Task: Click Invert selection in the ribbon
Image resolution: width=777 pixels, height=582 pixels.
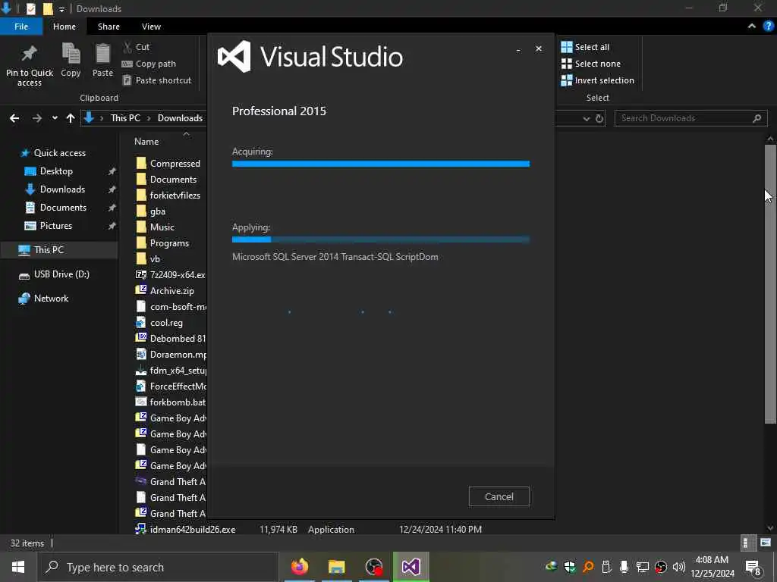Action: coord(598,80)
